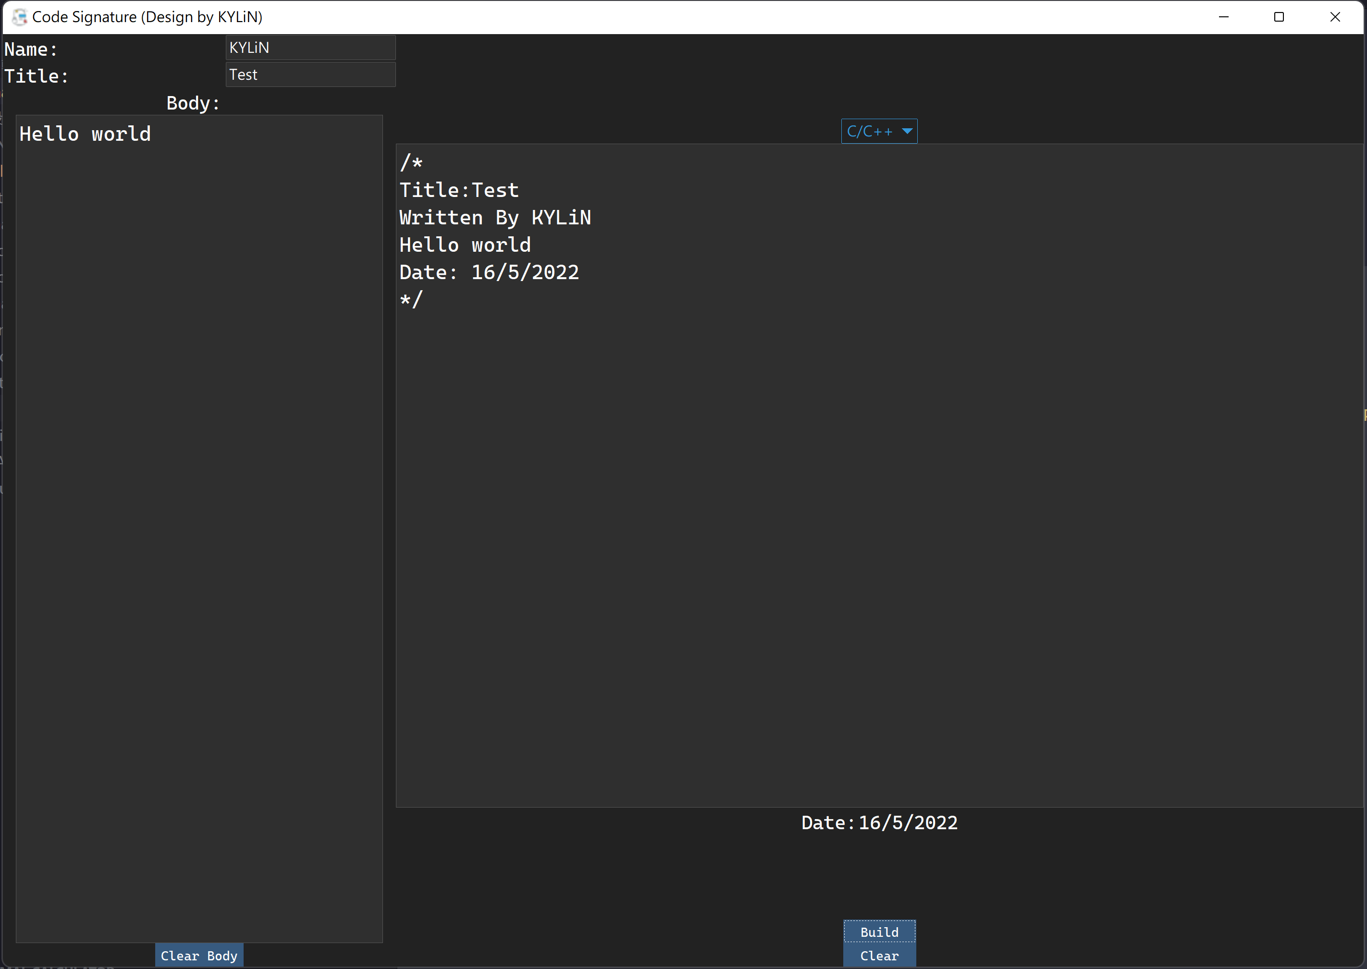Click the "Body:" label
The height and width of the screenshot is (969, 1367).
(x=193, y=103)
